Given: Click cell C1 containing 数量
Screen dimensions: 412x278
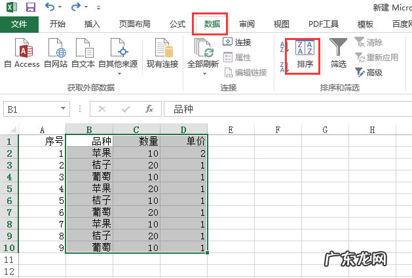Looking at the screenshot, I should tap(136, 141).
